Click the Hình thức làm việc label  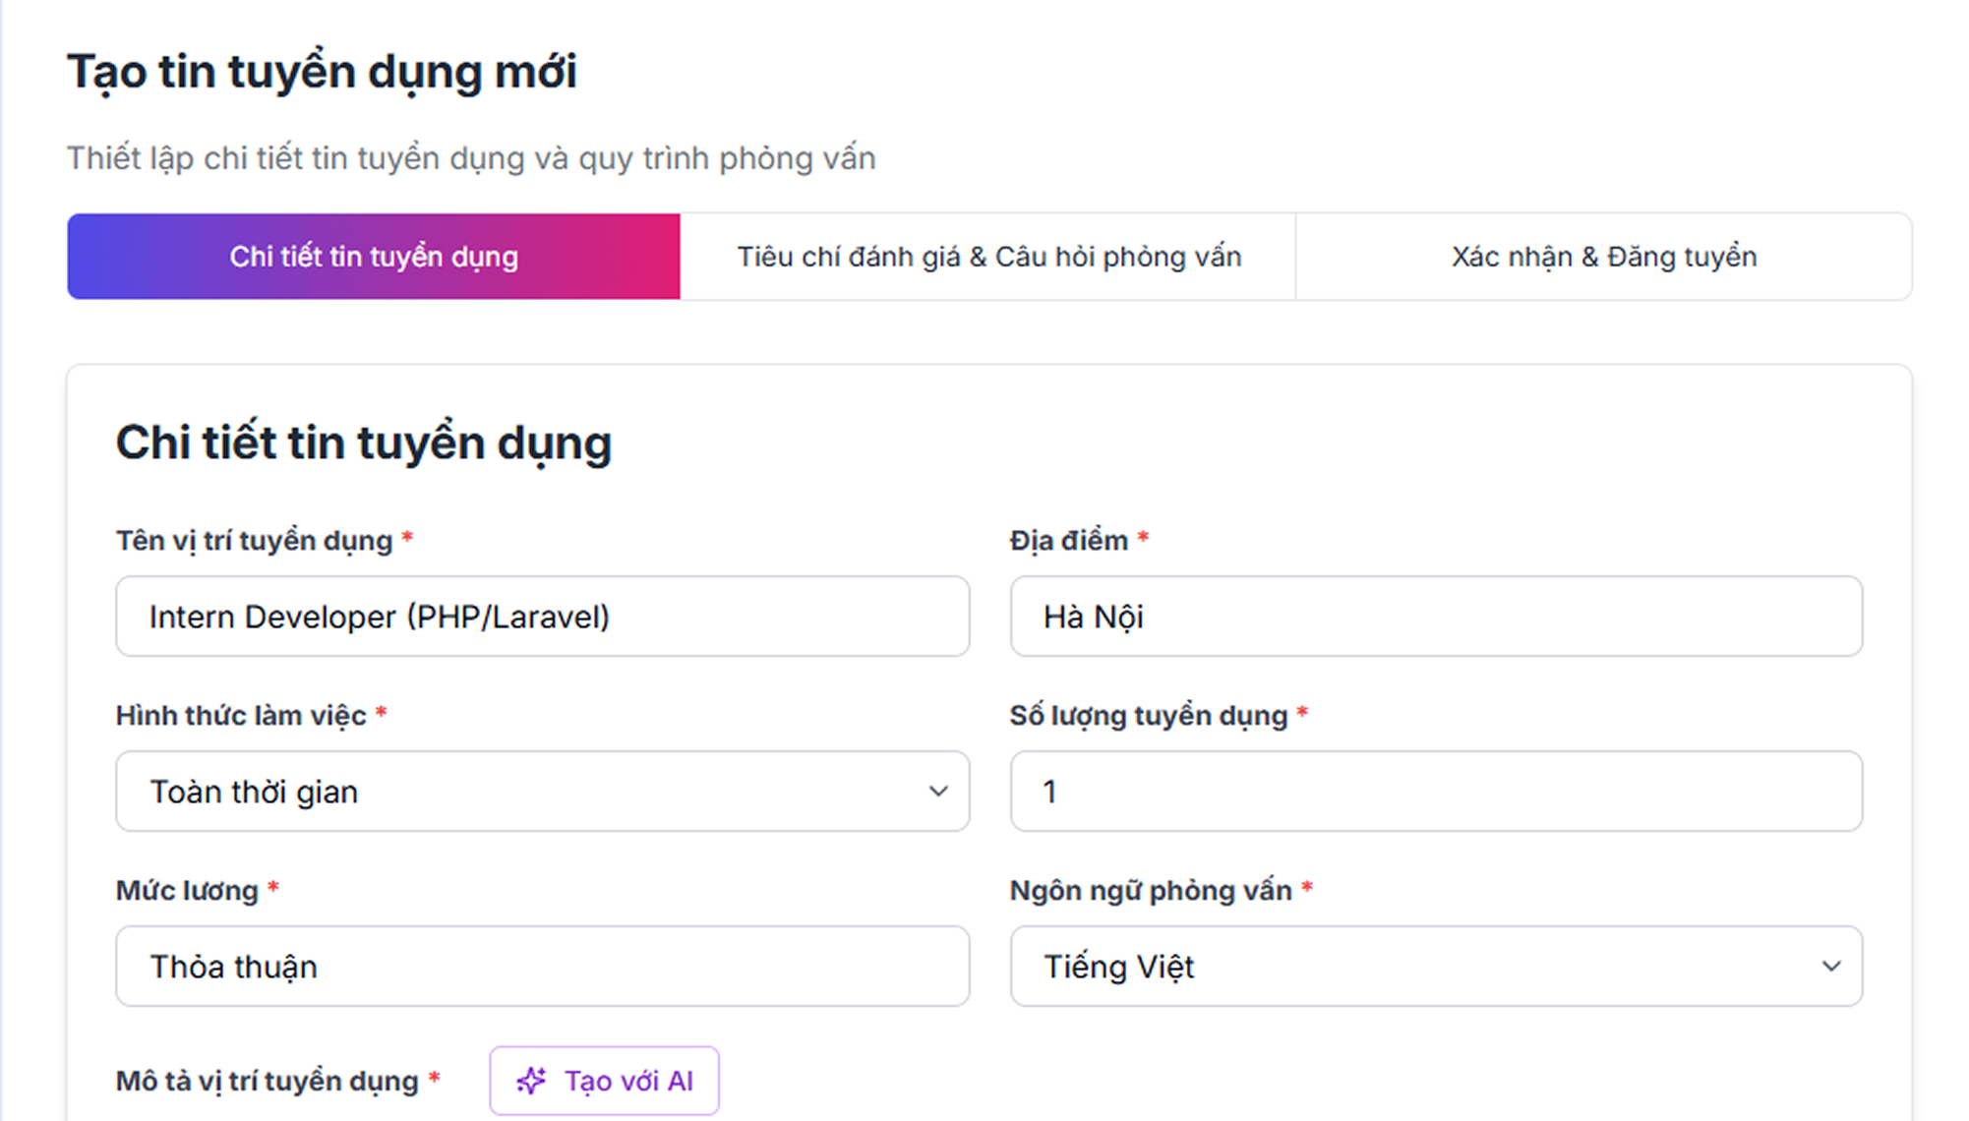point(241,715)
